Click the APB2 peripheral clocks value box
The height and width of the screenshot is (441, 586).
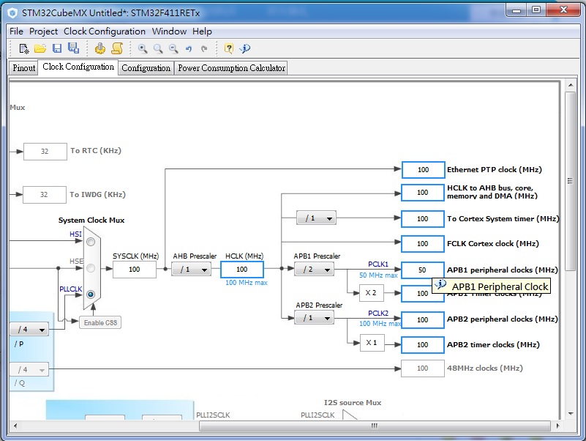click(x=423, y=319)
